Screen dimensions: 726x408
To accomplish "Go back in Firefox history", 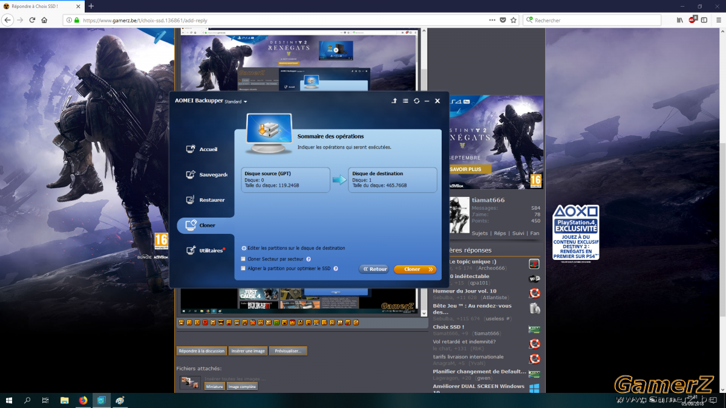I will [x=8, y=20].
